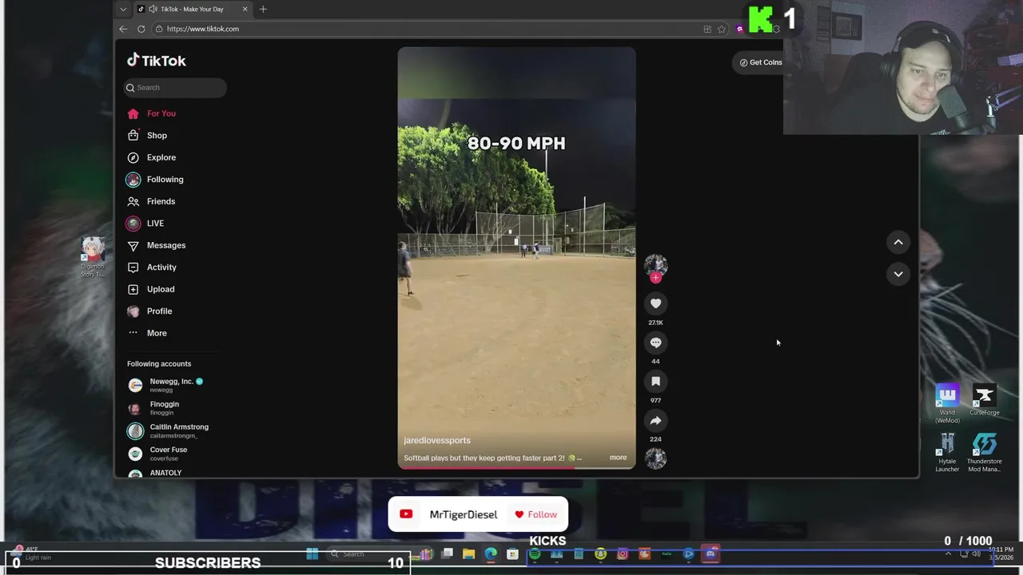
Task: Open a new browser tab
Action: click(x=263, y=9)
